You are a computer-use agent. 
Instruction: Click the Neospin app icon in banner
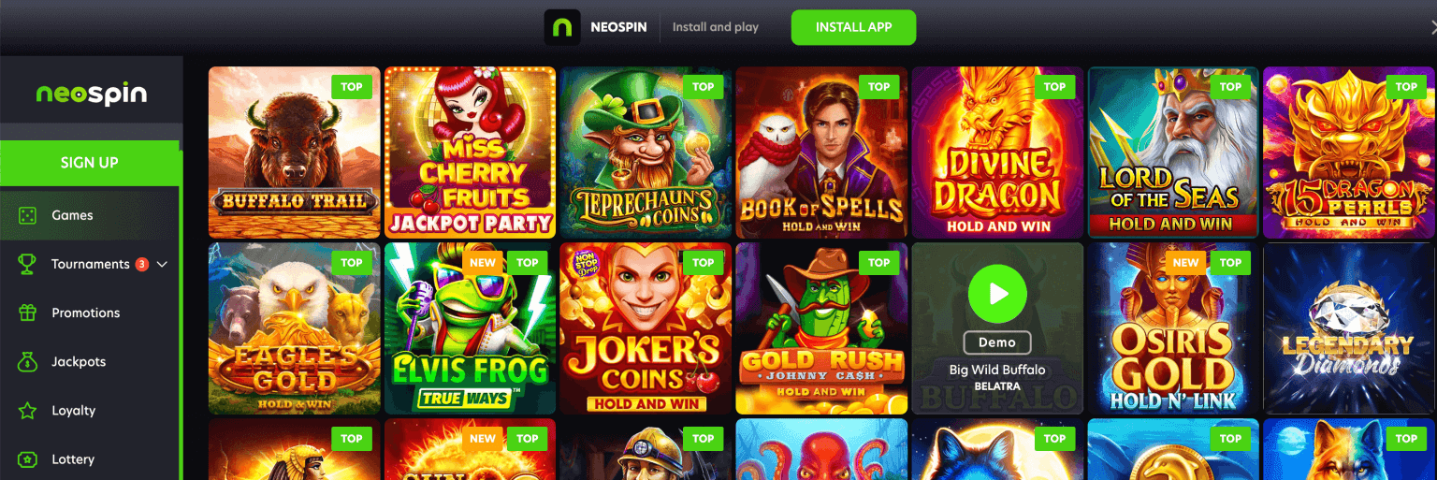pyautogui.click(x=562, y=27)
